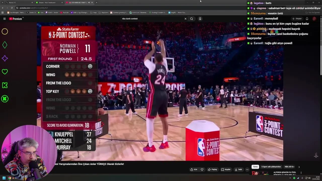This screenshot has height=181, width=322.
Task: Click the purple star overlay icon
Action: (x=5, y=58)
